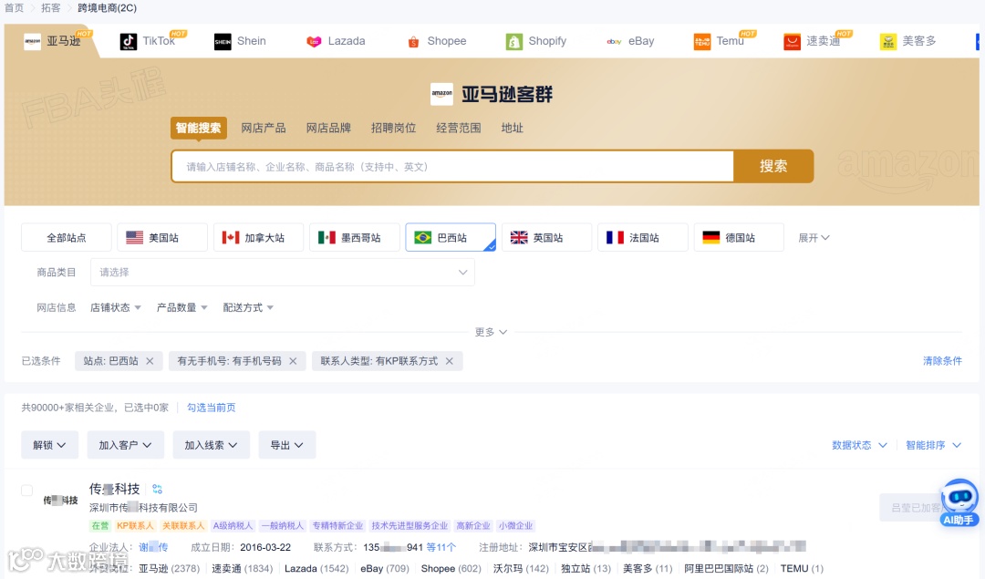This screenshot has height=579, width=985.
Task: Click the 关联联系人 tag
Action: [182, 526]
